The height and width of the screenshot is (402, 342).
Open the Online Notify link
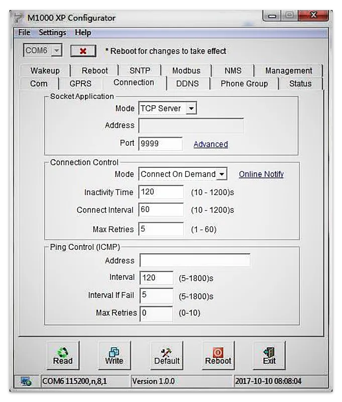coord(261,174)
